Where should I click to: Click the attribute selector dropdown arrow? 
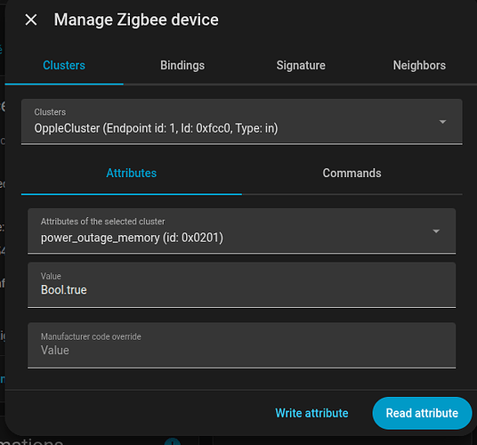436,231
